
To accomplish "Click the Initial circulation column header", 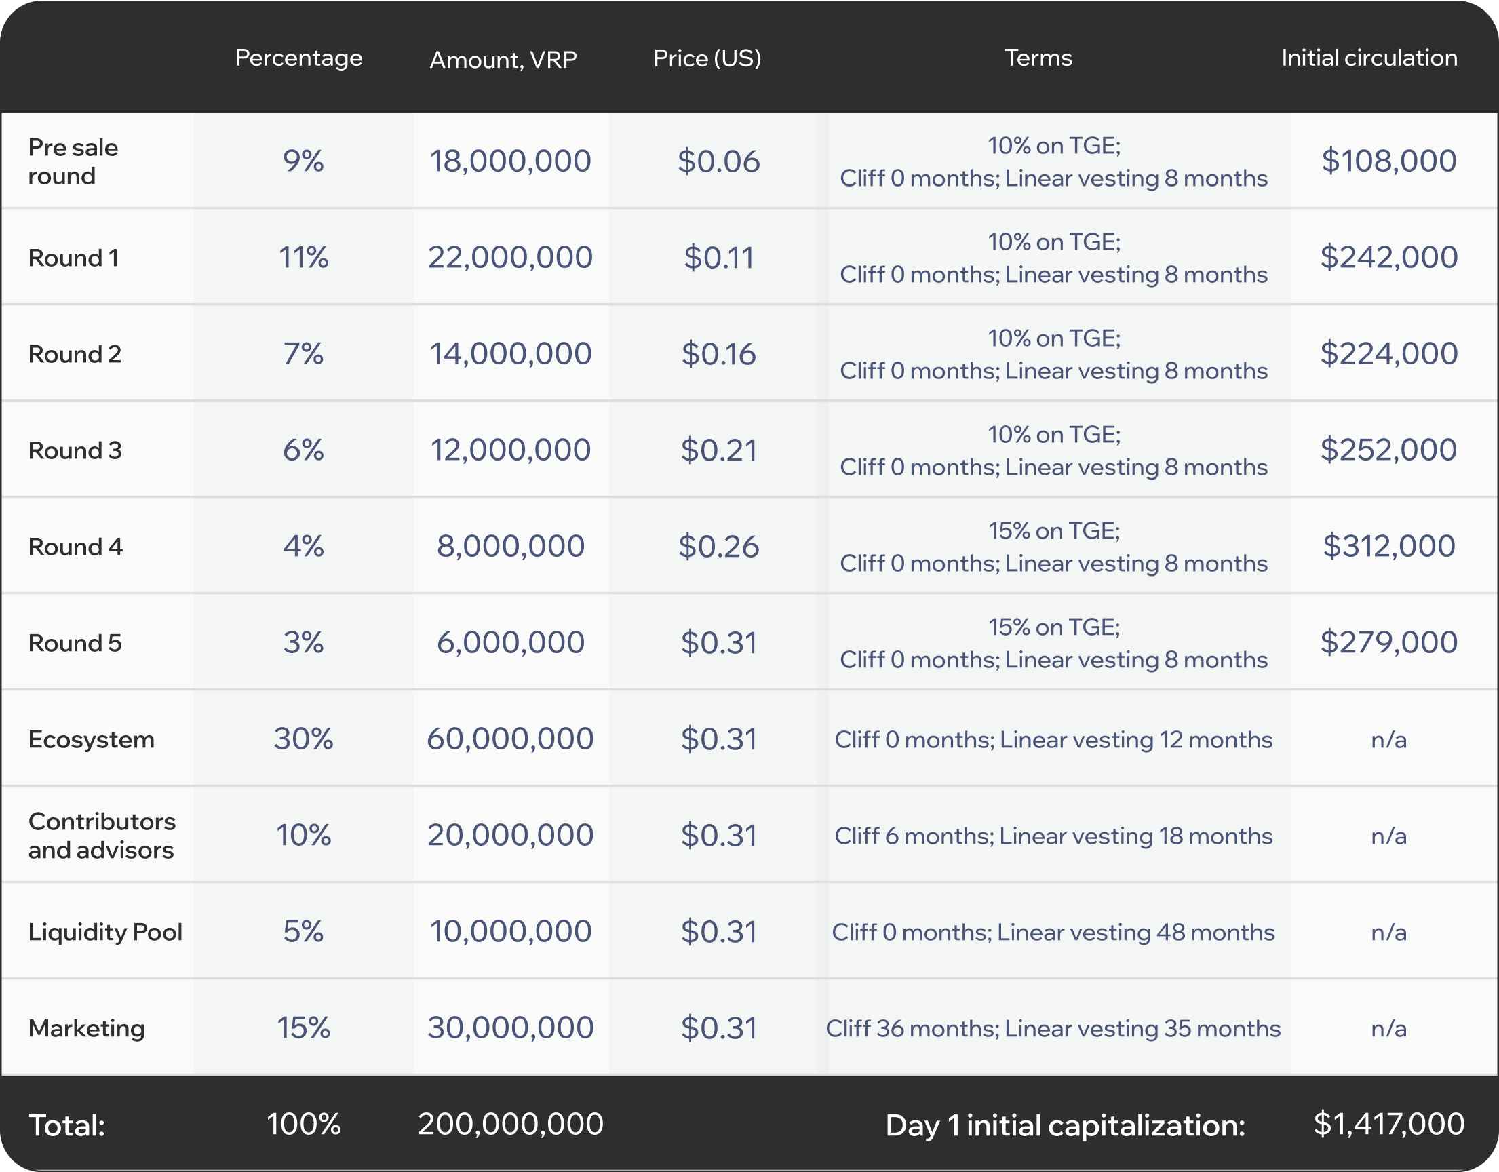I will [x=1369, y=58].
